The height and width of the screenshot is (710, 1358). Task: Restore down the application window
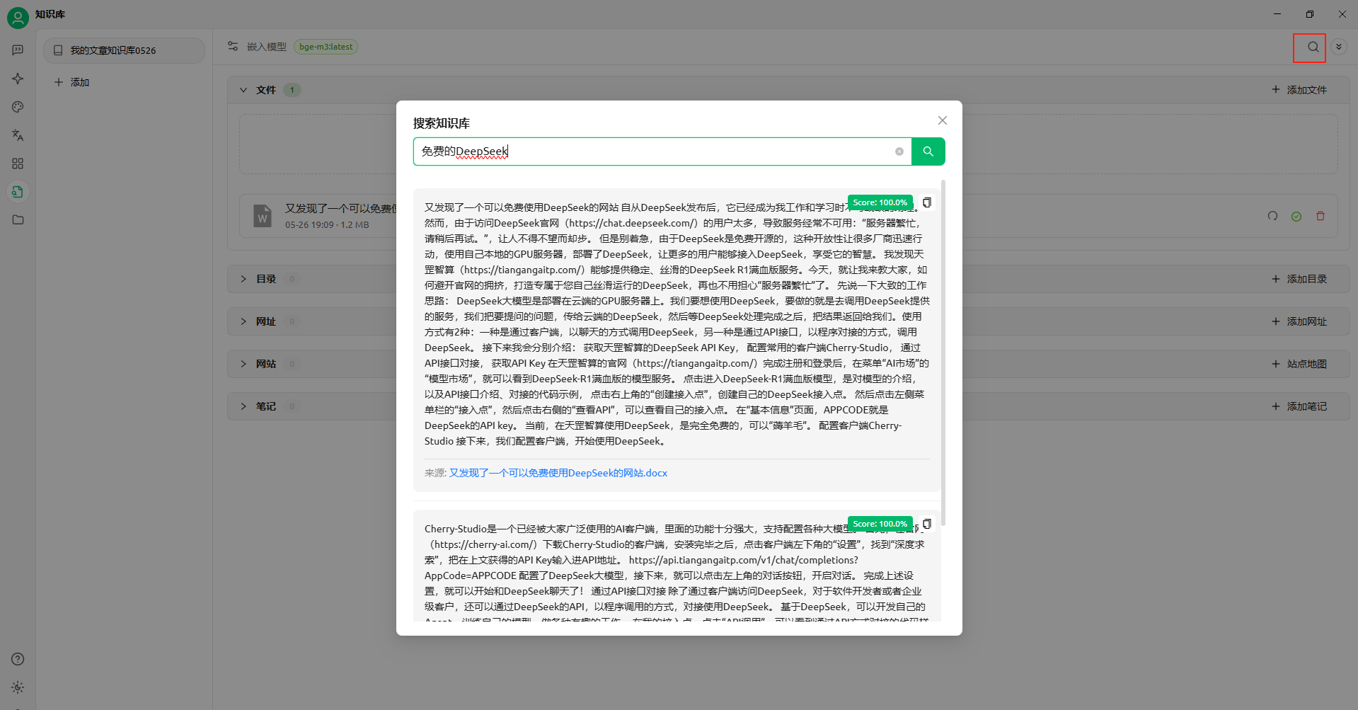(x=1310, y=14)
